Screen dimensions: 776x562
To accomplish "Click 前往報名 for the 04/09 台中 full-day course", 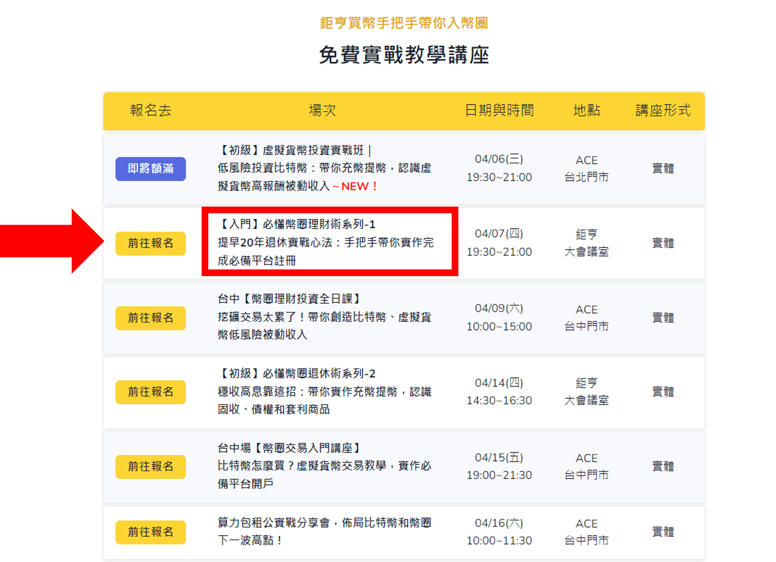I will (x=151, y=318).
